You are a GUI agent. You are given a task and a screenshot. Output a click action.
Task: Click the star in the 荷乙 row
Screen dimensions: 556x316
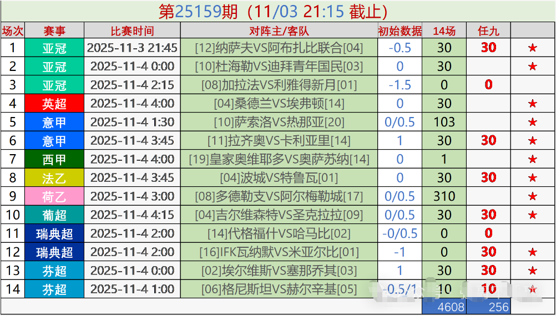coord(532,196)
